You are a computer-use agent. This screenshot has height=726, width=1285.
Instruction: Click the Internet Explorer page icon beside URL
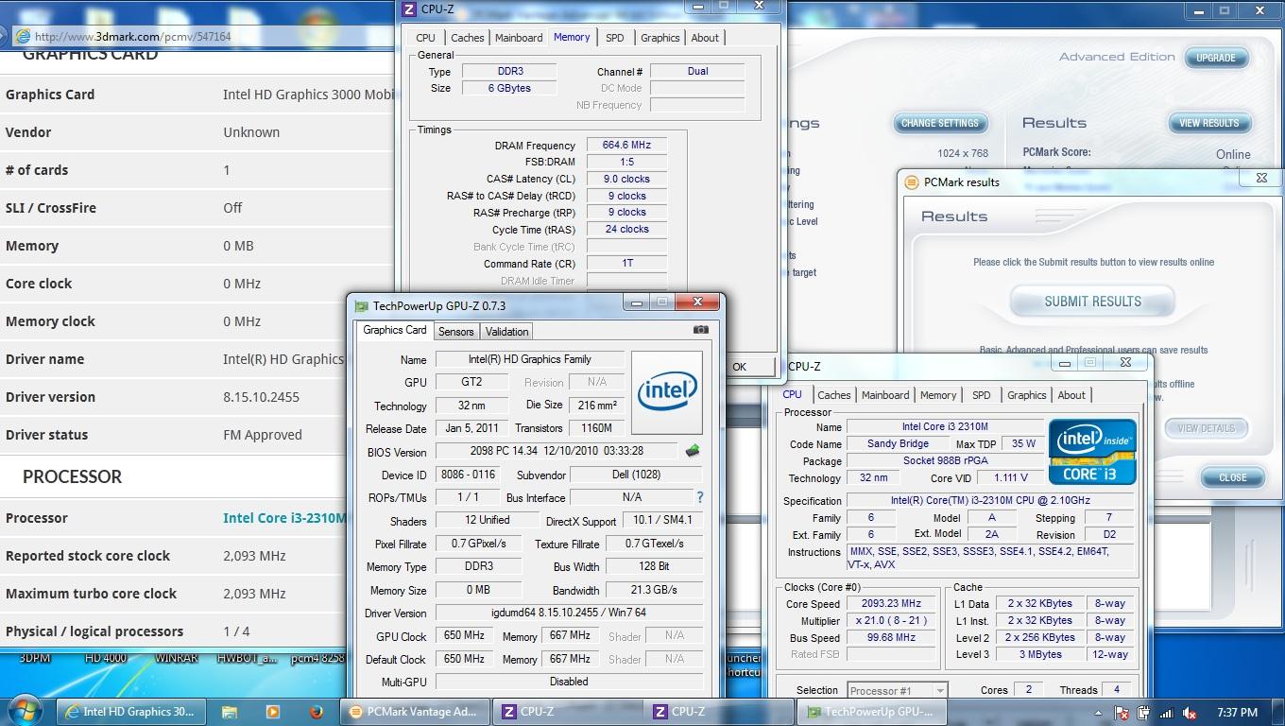[x=23, y=37]
